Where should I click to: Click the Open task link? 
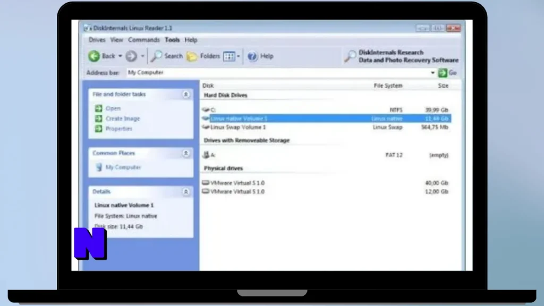[113, 108]
